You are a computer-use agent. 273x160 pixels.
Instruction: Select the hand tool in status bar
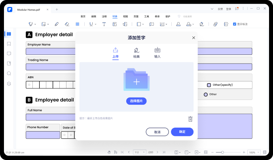click(109, 152)
